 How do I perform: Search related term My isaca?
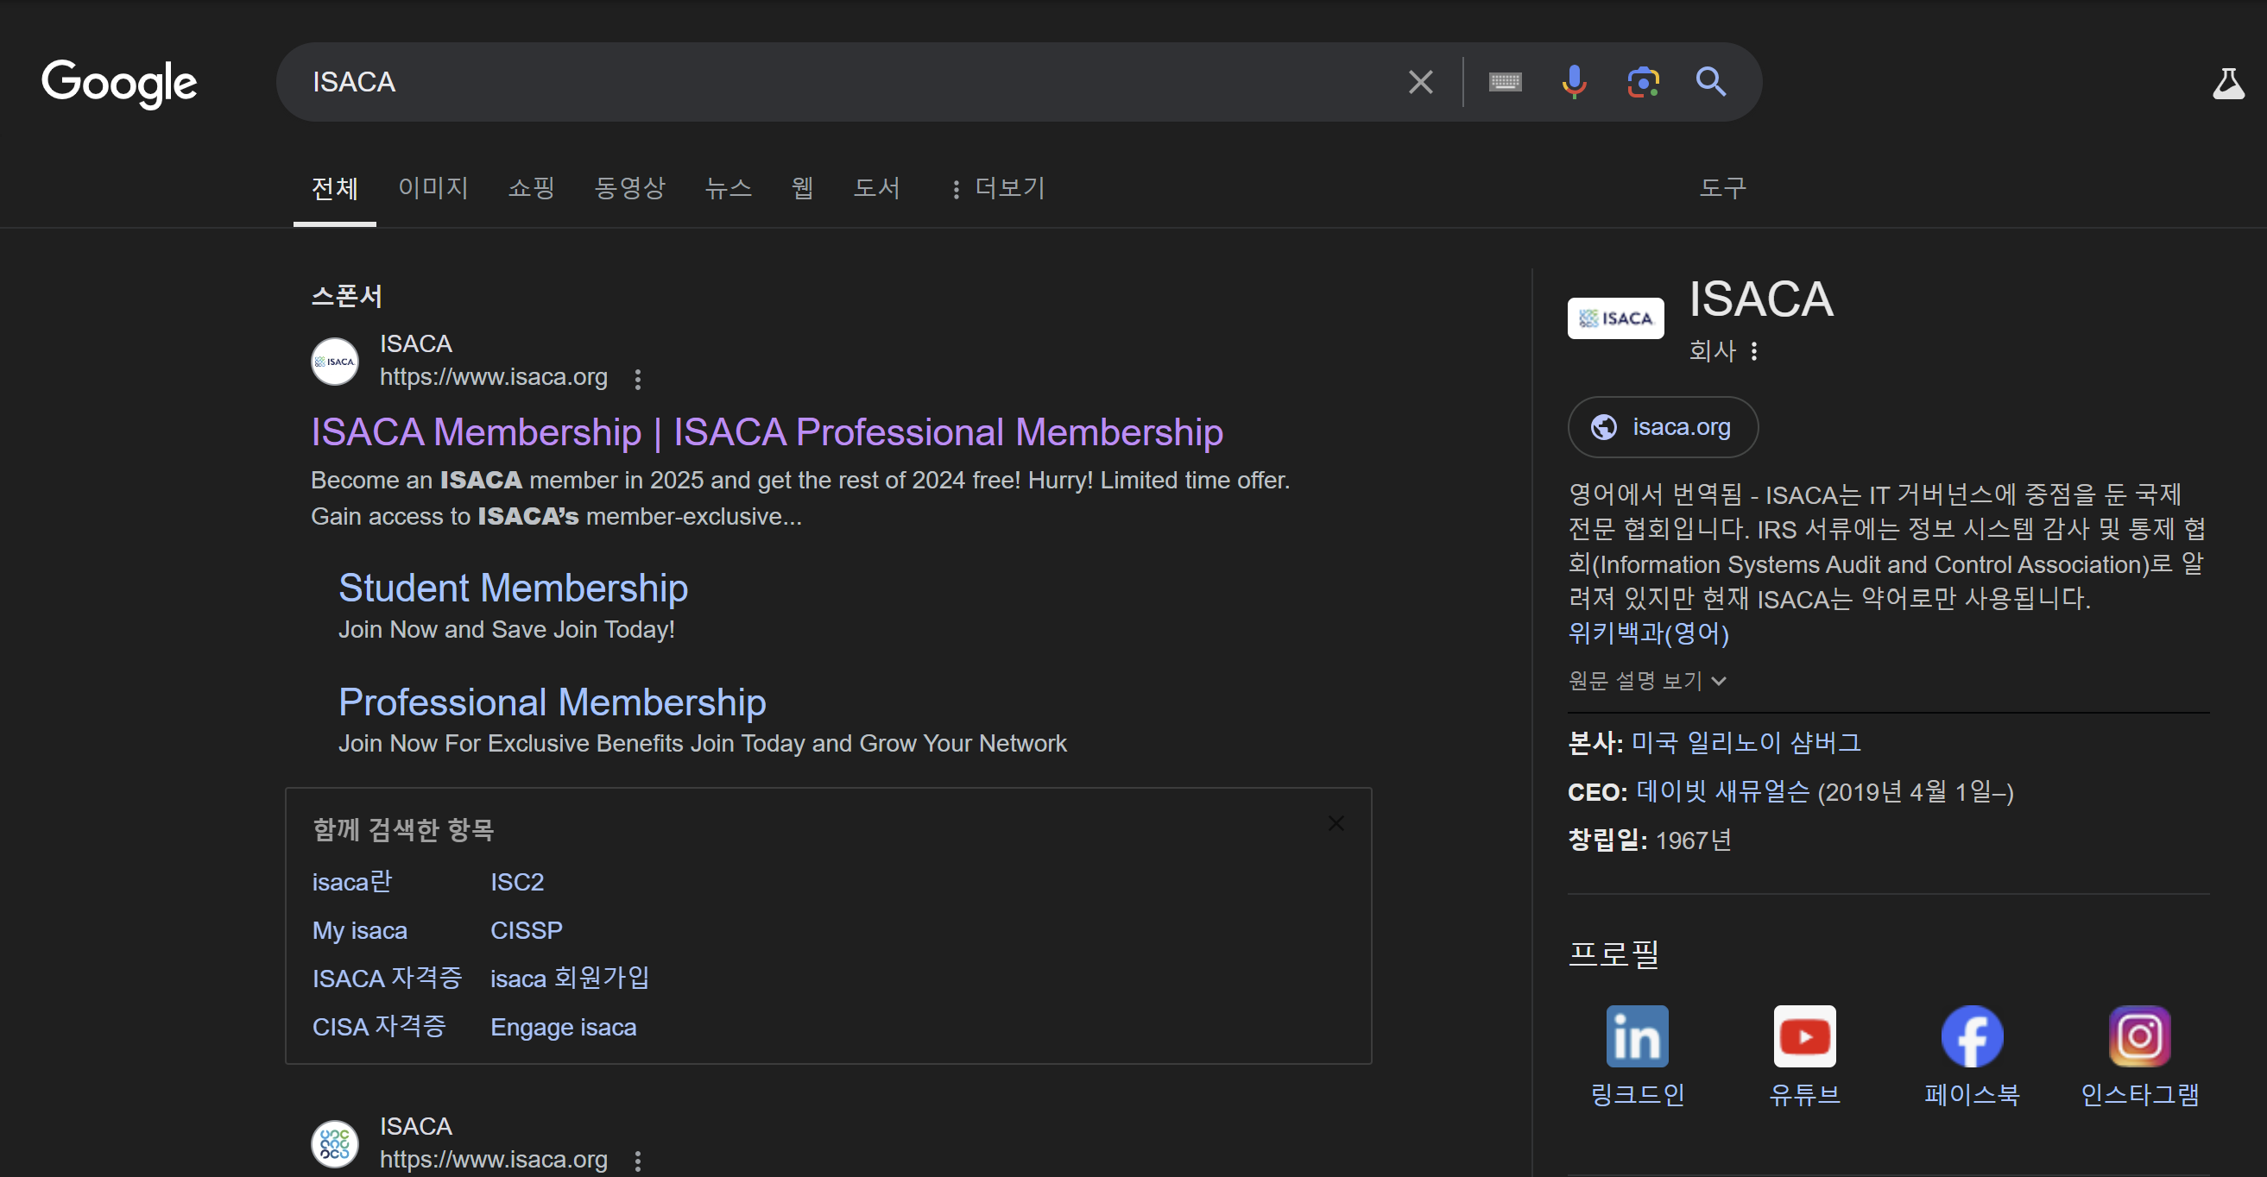click(x=359, y=930)
